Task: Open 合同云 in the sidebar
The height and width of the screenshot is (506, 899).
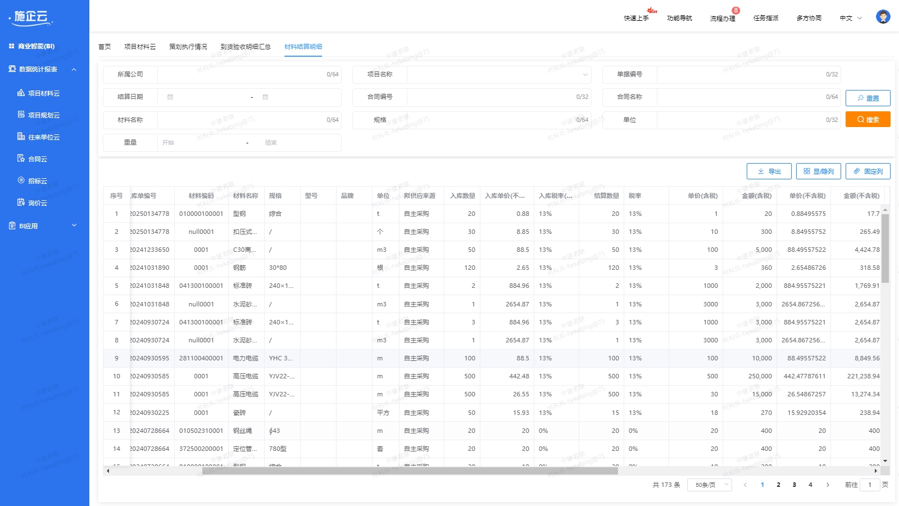Action: [x=37, y=159]
